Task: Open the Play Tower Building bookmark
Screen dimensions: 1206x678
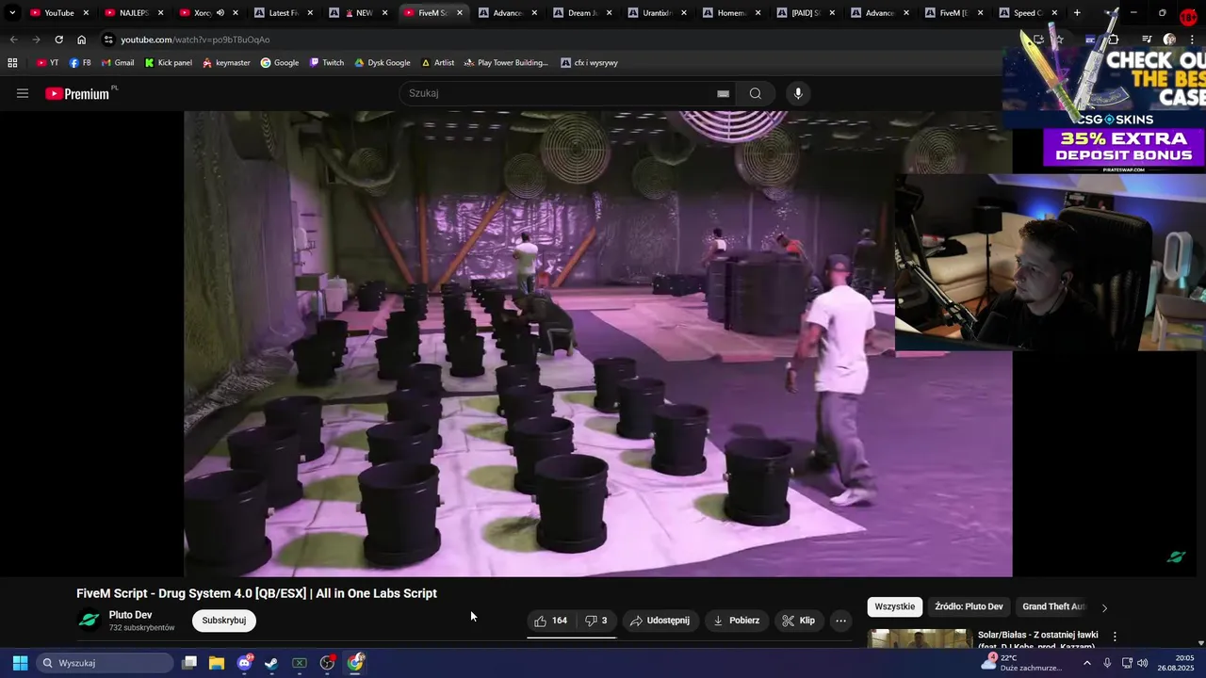Action: (506, 63)
